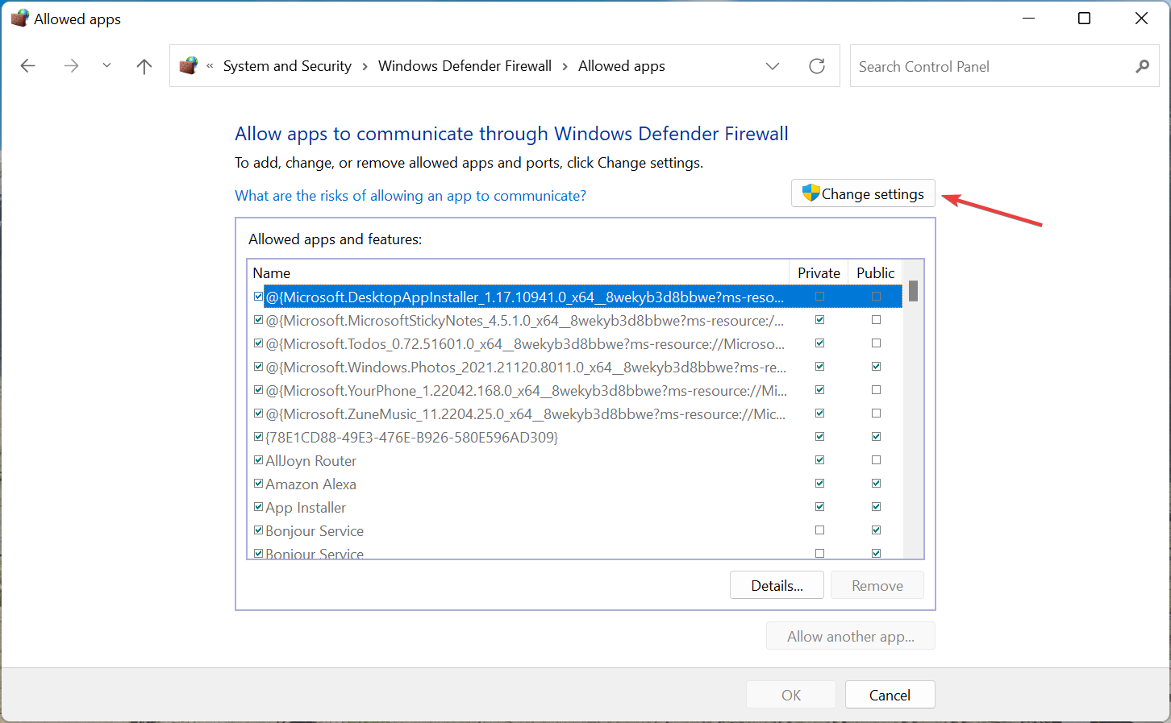Screen dimensions: 1171x723
Task: Click the Change settings button
Action: pyautogui.click(x=863, y=193)
